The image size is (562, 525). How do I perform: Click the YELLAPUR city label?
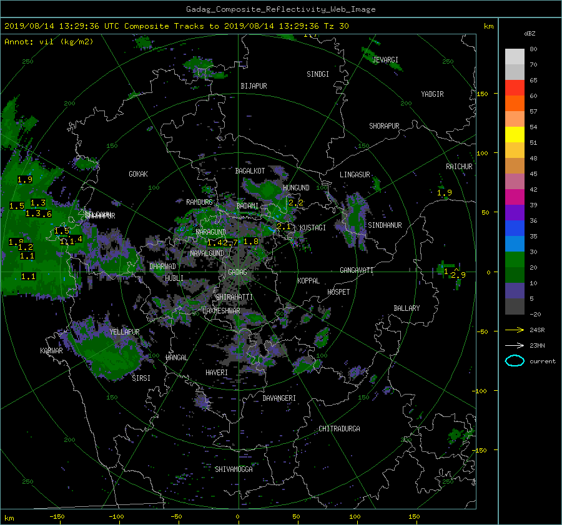[124, 332]
